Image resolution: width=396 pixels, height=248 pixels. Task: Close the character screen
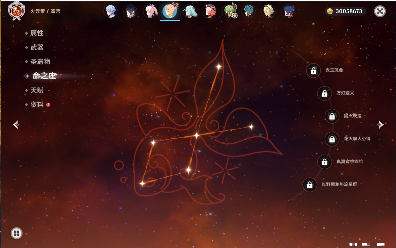[x=380, y=11]
